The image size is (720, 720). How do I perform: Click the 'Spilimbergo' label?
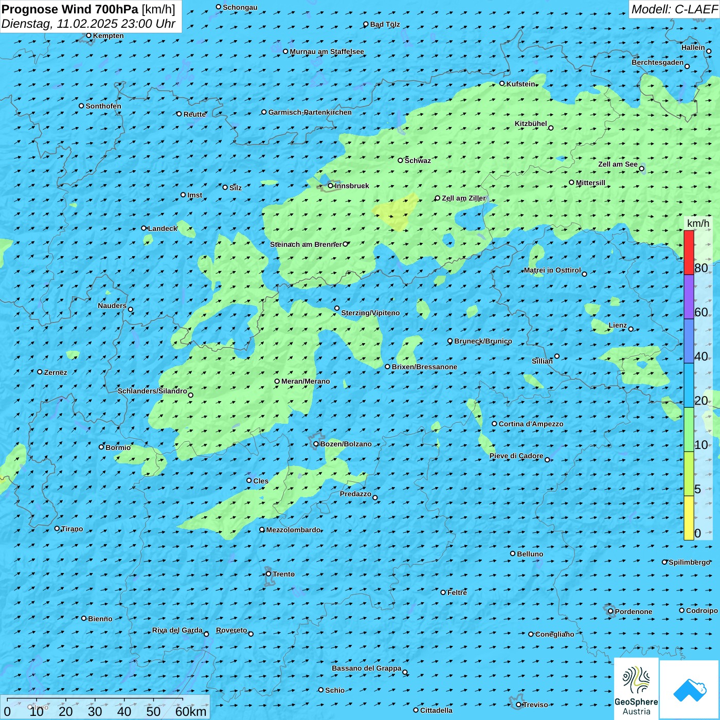point(690,562)
